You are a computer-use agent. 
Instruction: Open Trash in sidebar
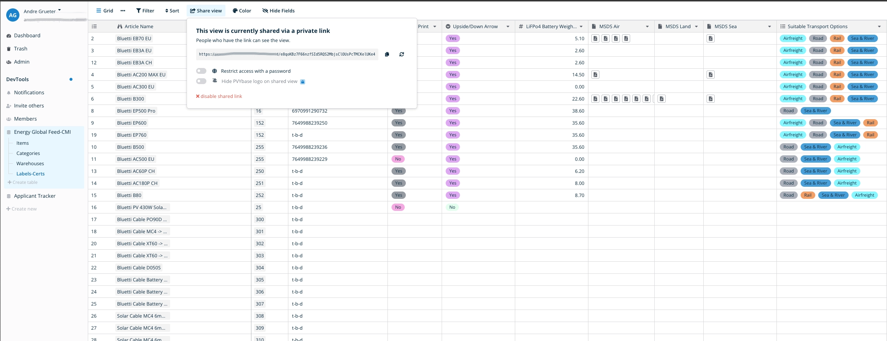tap(20, 49)
